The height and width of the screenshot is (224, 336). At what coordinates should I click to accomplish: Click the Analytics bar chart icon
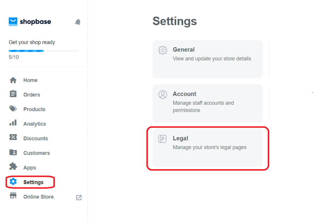click(x=13, y=123)
